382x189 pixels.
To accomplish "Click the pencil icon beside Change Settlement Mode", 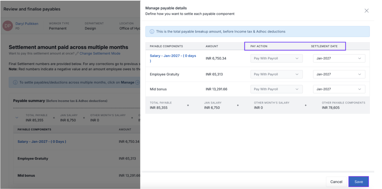I will (x=77, y=54).
